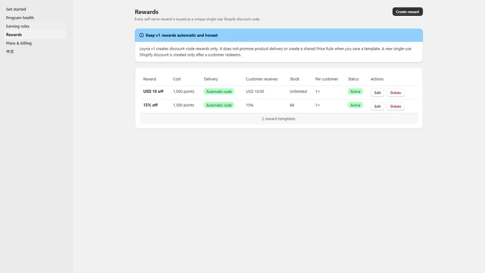Click the Unlimited stock value
This screenshot has height=273, width=485.
click(298, 92)
